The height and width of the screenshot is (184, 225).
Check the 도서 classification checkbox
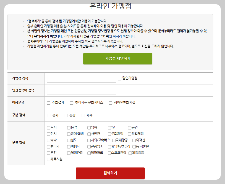coord(48,128)
